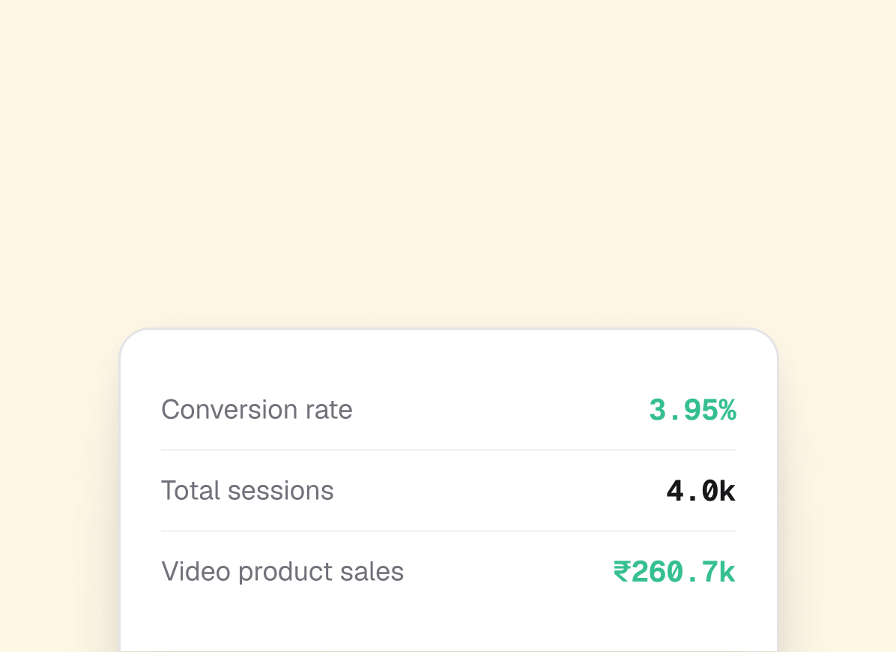896x652 pixels.
Task: Click the Conversion rate label
Action: (256, 410)
